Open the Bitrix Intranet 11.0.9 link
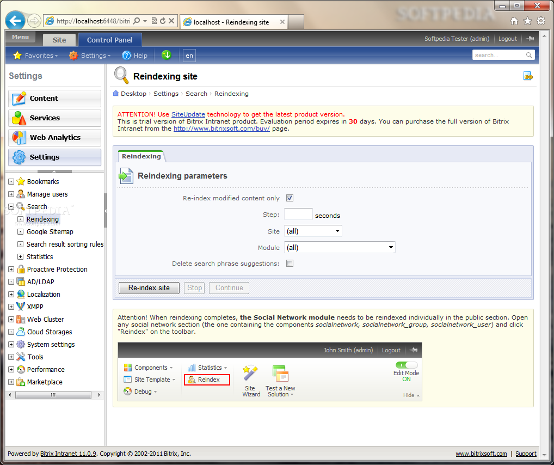Image resolution: width=554 pixels, height=465 pixels. coord(68,454)
